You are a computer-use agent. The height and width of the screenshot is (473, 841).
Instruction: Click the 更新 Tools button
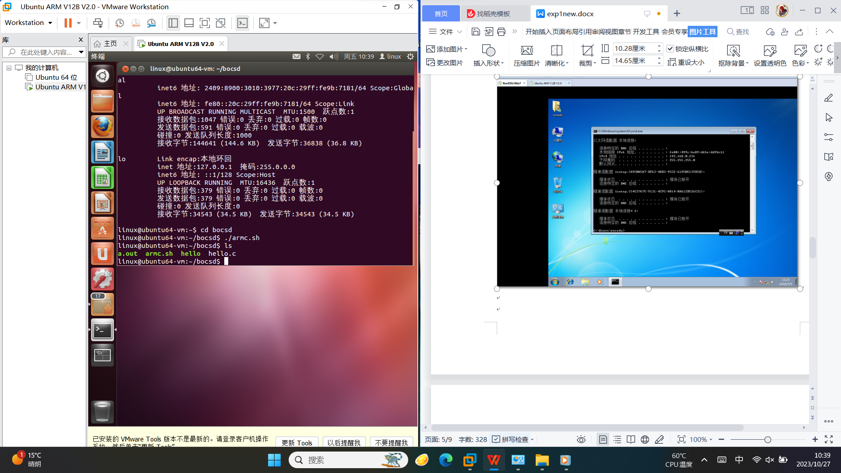tap(297, 442)
